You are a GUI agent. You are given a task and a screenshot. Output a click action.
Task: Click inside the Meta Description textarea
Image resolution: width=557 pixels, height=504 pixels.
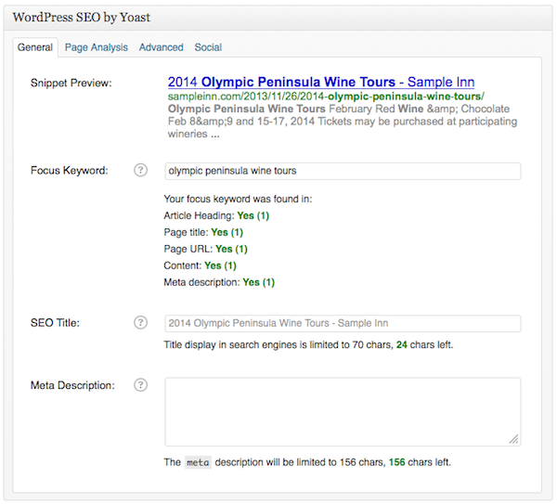point(342,411)
